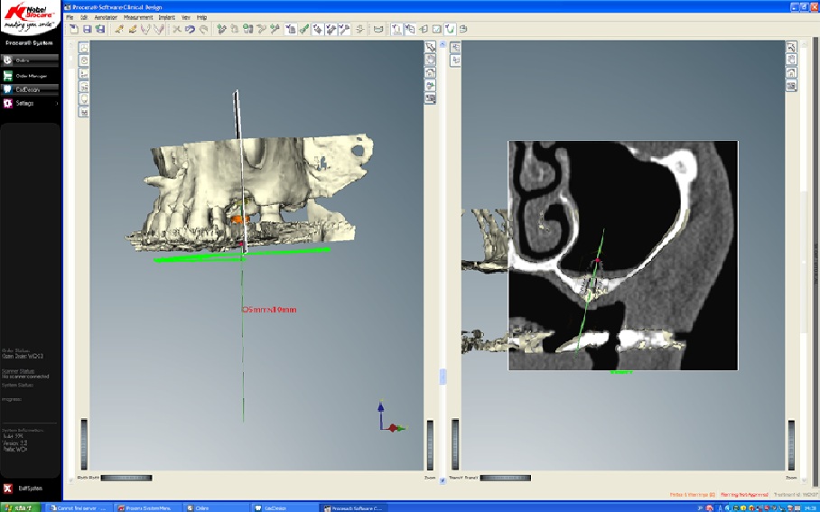Viewport: 820px width, 512px height.
Task: Click the scissors Cut icon
Action: [x=177, y=29]
